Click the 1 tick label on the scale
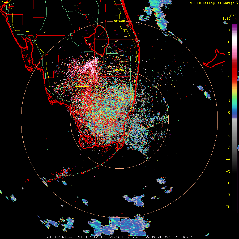 click(x=229, y=101)
